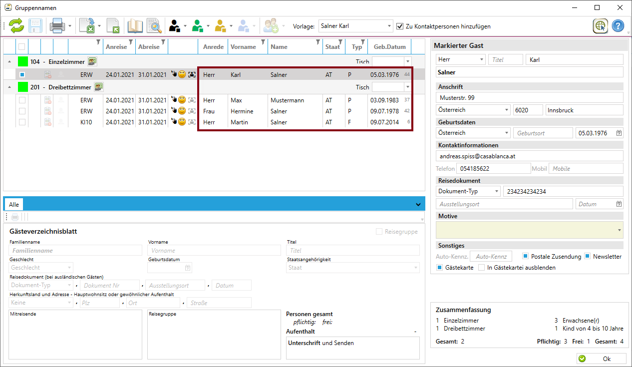Toggle the Gästekarte checkbox

click(440, 267)
